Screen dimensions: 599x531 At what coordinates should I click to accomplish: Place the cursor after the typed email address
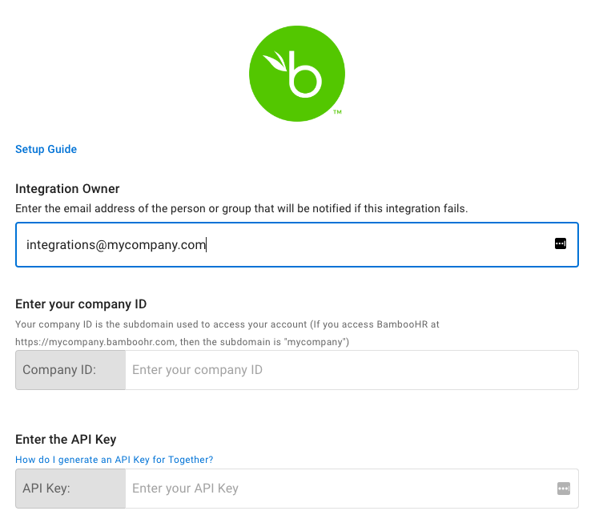tap(207, 244)
